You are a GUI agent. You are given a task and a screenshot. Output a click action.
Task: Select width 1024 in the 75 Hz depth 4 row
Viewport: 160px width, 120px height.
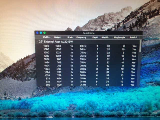click(x=47, y=59)
